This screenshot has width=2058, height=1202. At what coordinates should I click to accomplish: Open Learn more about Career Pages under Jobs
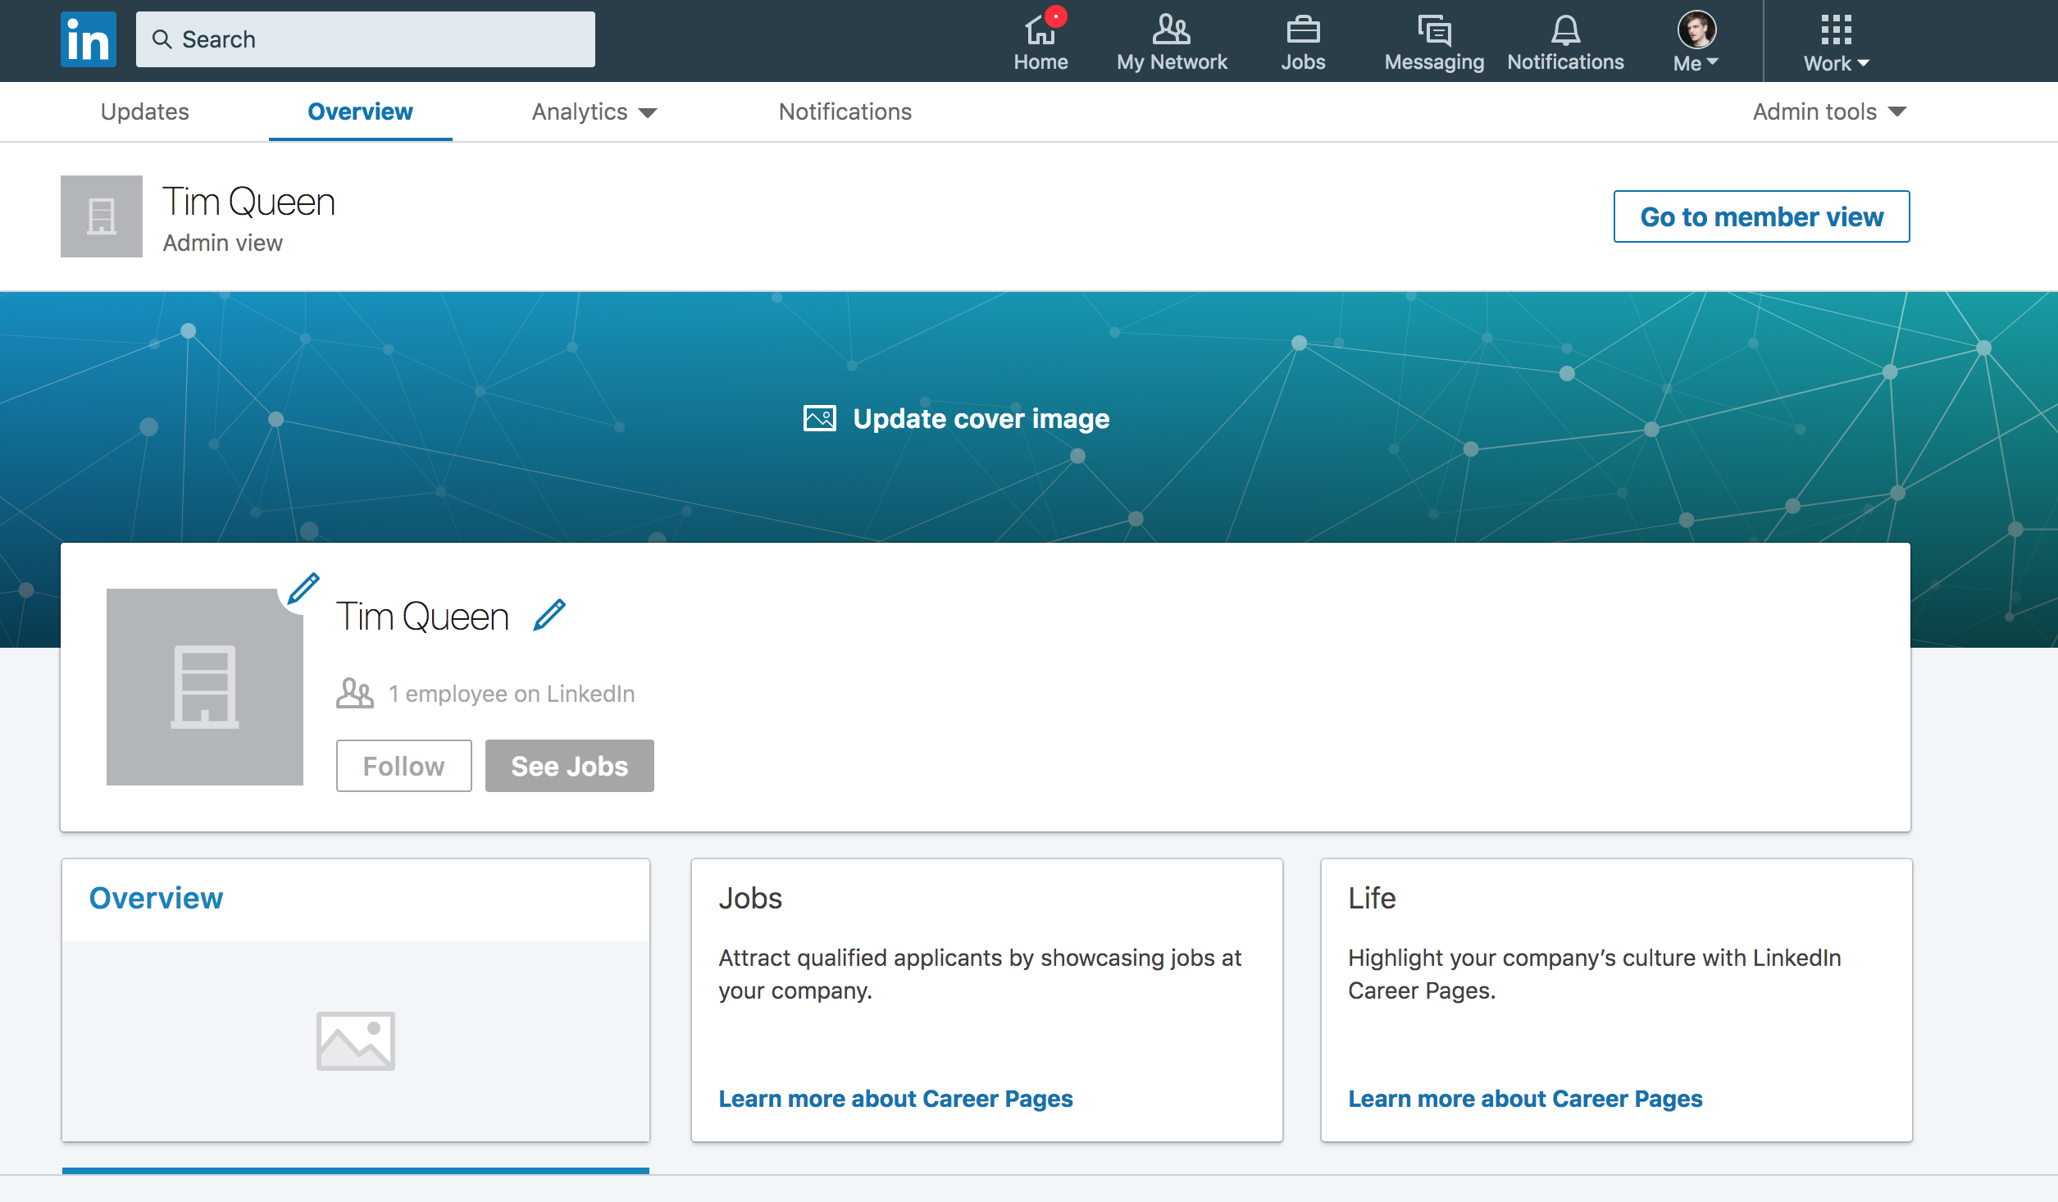click(895, 1099)
